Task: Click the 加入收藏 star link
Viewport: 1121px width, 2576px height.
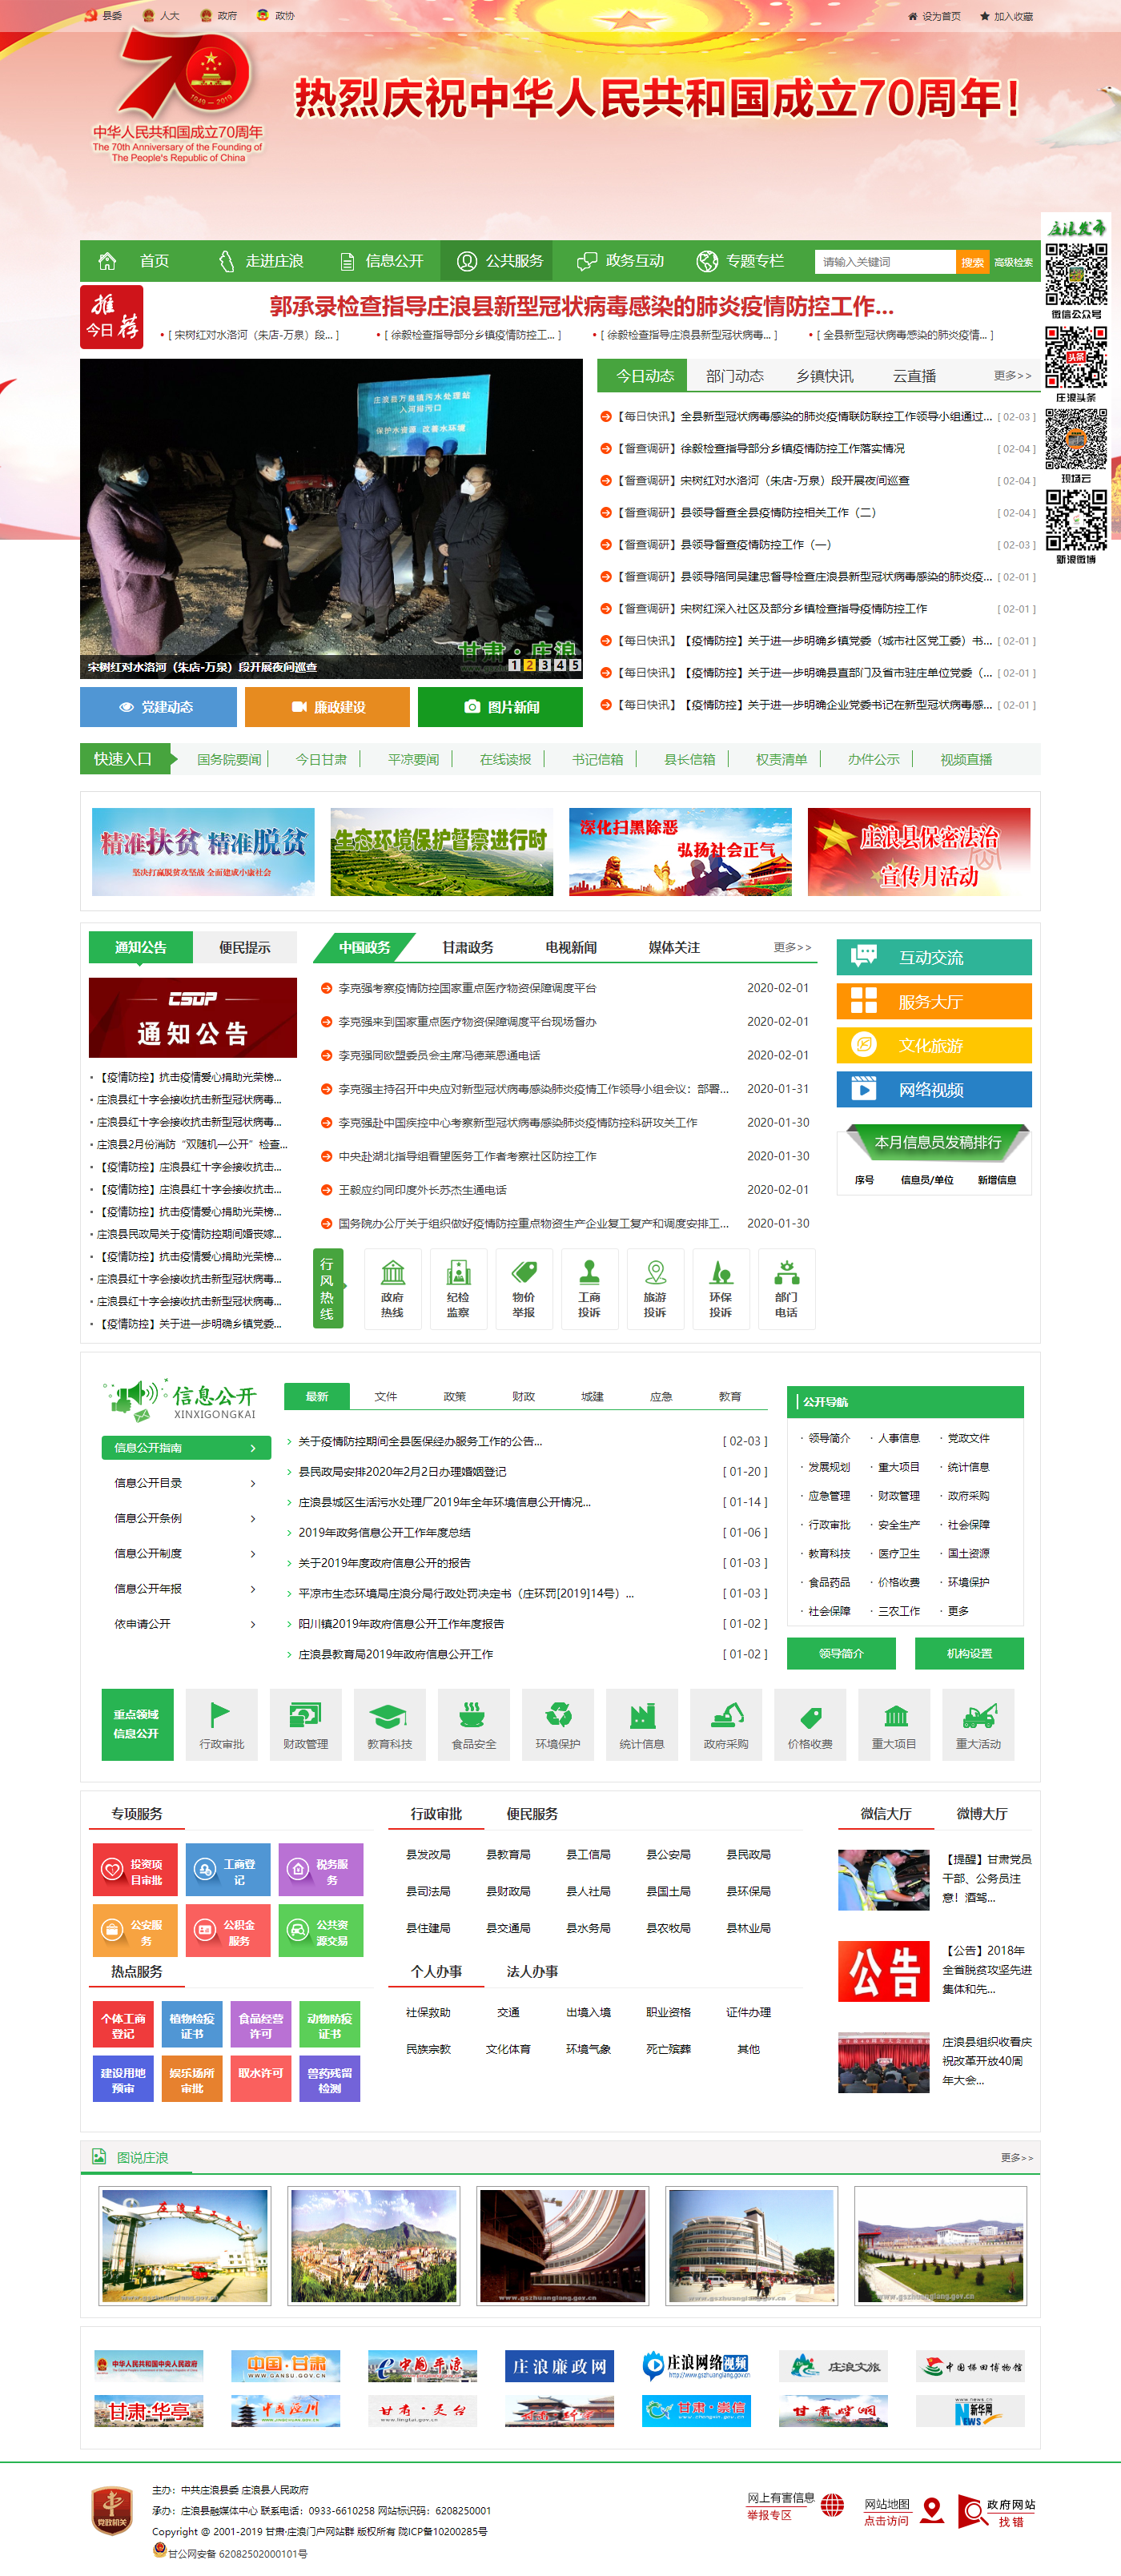Action: [x=1006, y=16]
